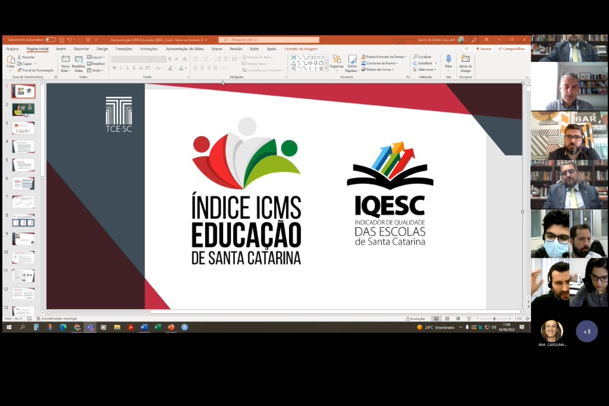Open the font name combo box
This screenshot has height=406, width=609.
[x=133, y=59]
